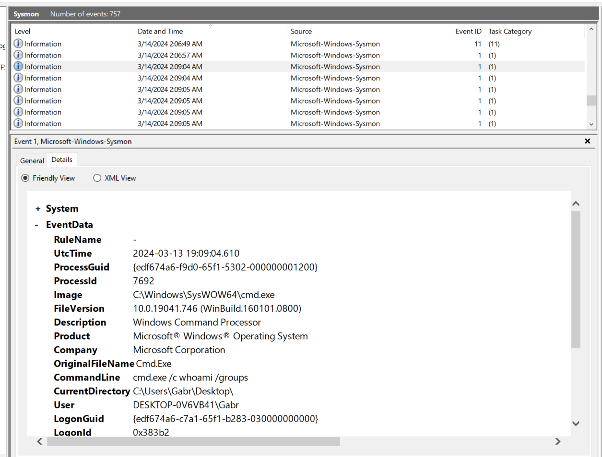
Task: Select the XML View radio button
Action: 97,178
